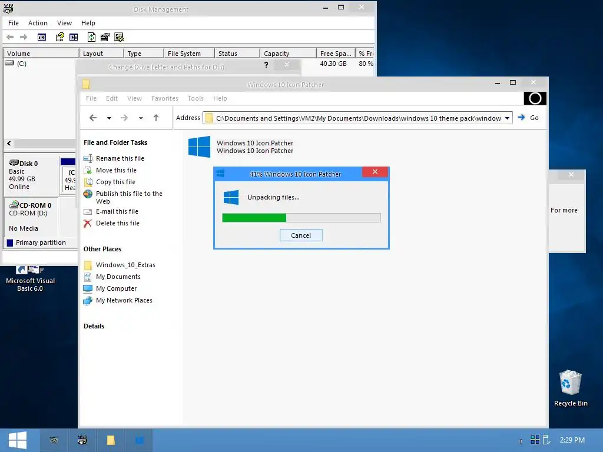Expand the Address bar dropdown arrow
Image resolution: width=603 pixels, height=452 pixels.
pyautogui.click(x=507, y=118)
